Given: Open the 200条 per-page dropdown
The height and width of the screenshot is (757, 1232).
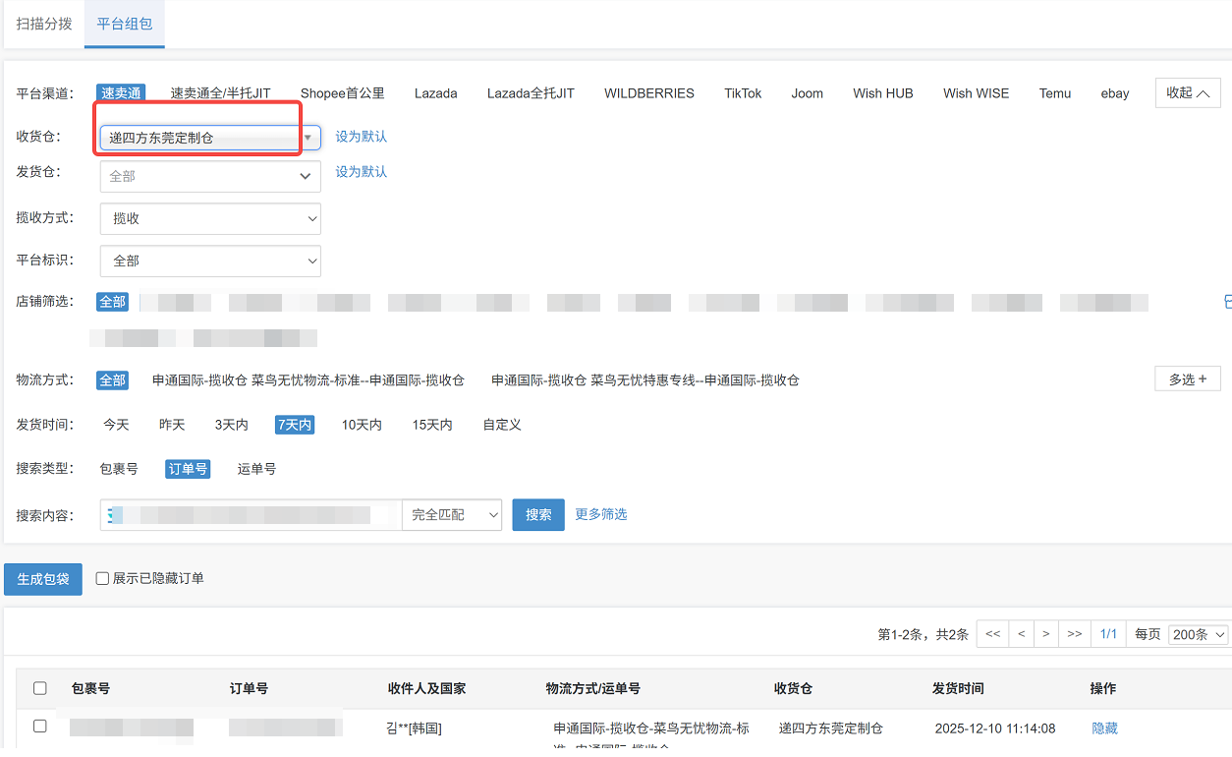Looking at the screenshot, I should click(1198, 634).
